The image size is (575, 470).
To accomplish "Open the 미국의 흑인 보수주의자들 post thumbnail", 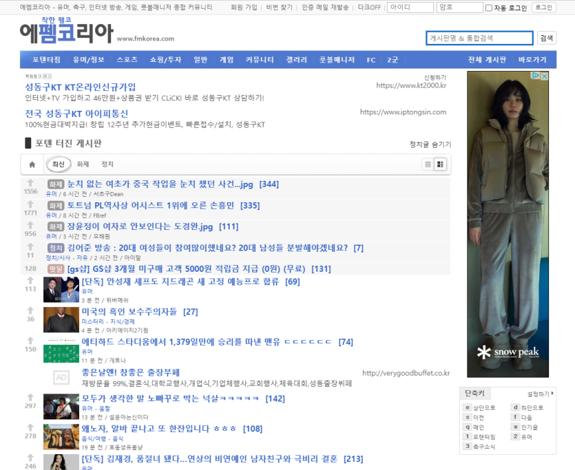I will [61, 319].
